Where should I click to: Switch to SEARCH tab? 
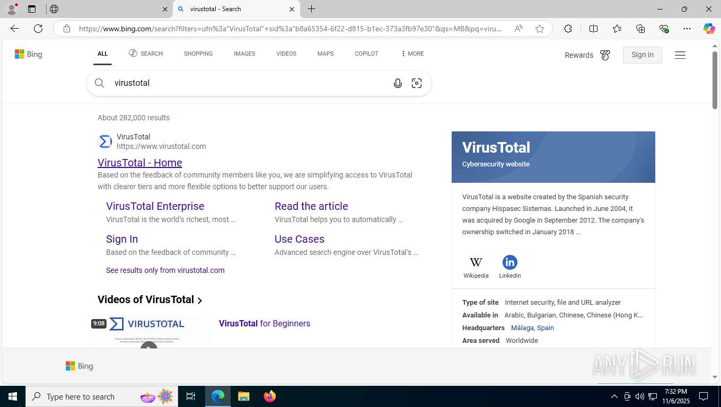pyautogui.click(x=146, y=54)
